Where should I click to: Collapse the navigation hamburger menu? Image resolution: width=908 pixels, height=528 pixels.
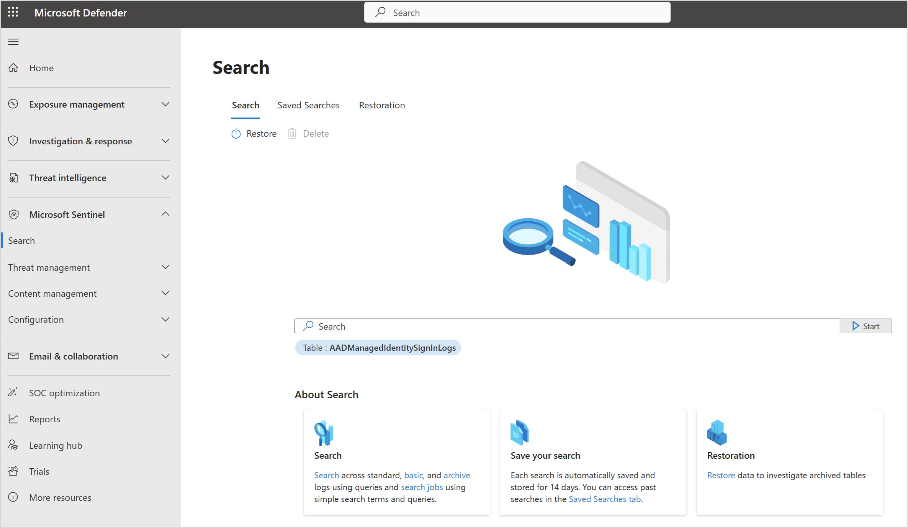tap(13, 42)
